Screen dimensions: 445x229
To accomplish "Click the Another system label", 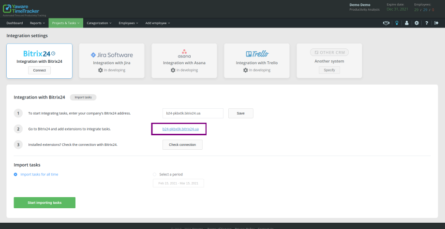I will pos(329,61).
